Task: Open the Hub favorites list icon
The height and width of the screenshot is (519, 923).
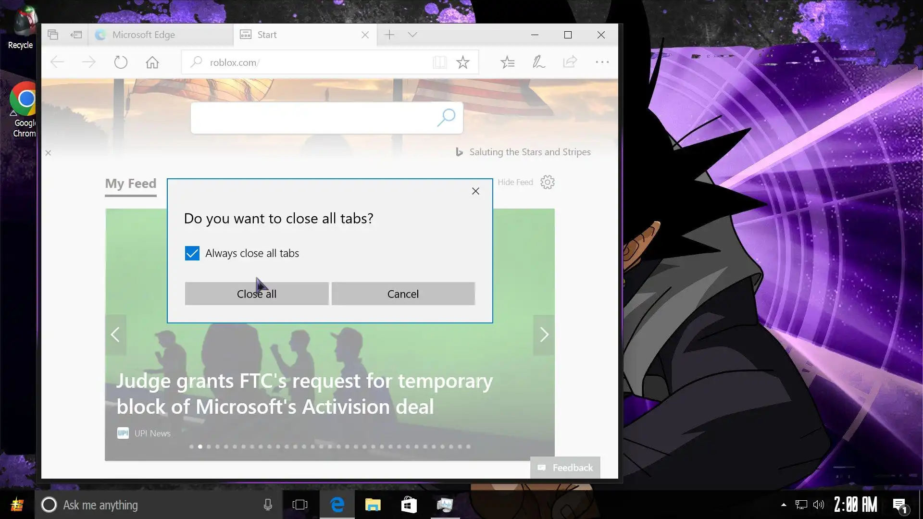Action: point(507,62)
